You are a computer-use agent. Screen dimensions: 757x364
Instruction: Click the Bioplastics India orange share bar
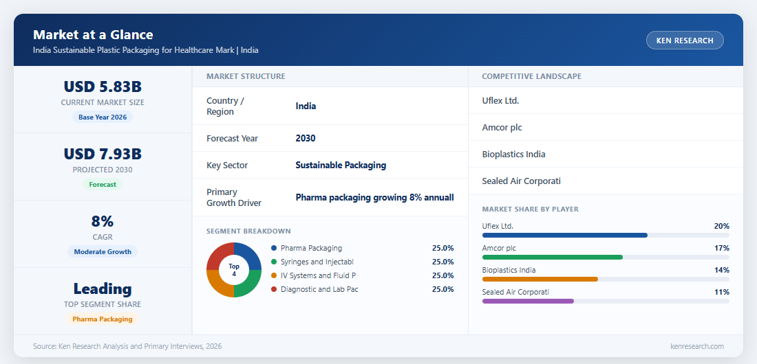(x=540, y=279)
